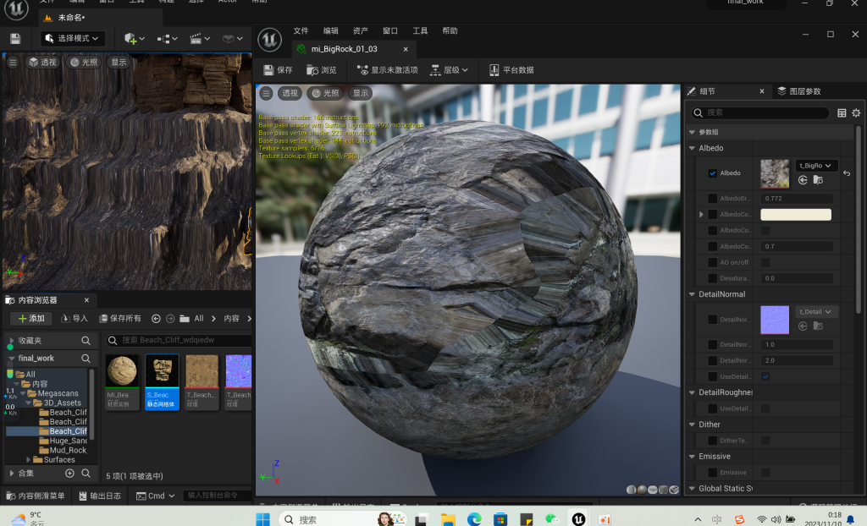Open 编辑 menu in material instance editor
The width and height of the screenshot is (867, 526).
pos(331,31)
